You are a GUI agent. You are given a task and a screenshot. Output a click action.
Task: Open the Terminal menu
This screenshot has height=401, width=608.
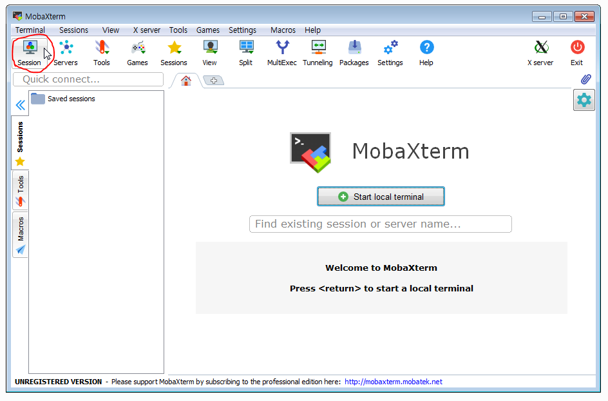[x=30, y=30]
